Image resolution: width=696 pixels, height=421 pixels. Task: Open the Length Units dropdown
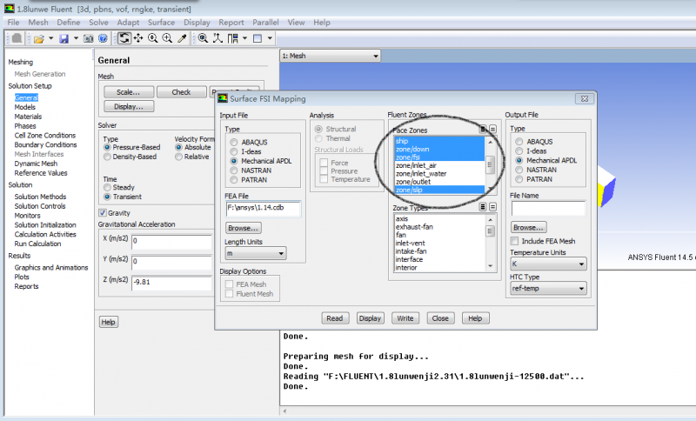tap(255, 253)
